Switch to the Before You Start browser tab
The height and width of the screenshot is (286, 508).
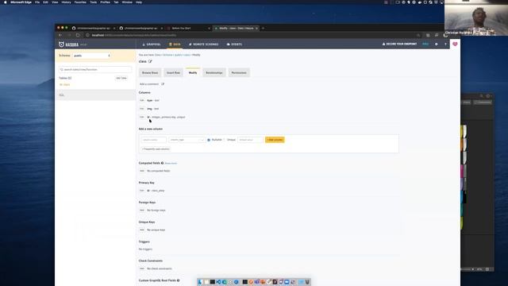pos(188,29)
